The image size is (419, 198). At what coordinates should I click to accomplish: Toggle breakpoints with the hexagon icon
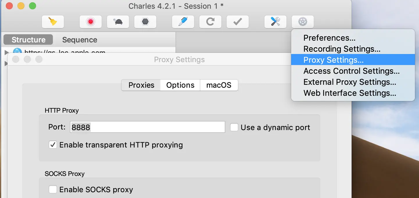(145, 22)
